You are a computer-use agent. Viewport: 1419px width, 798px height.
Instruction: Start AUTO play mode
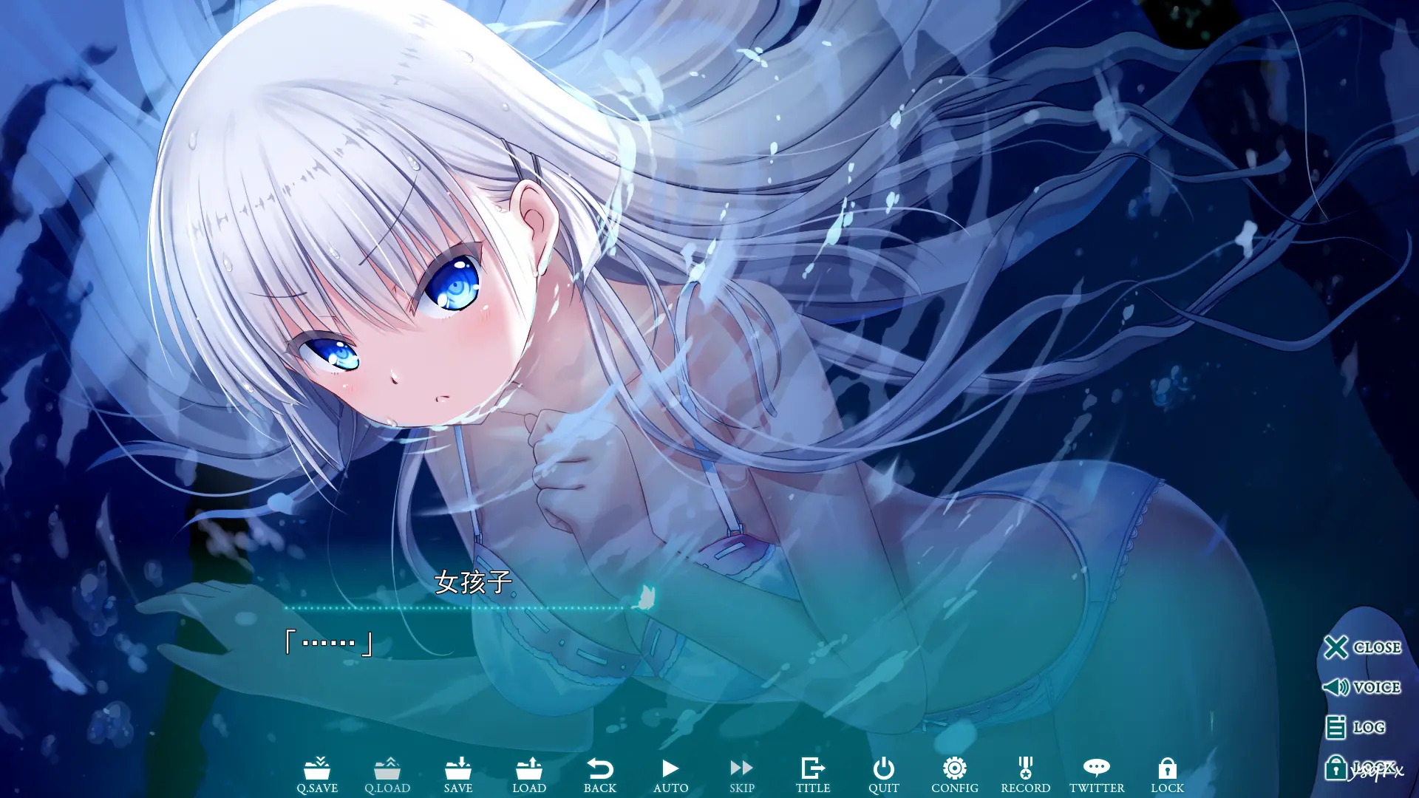click(670, 775)
